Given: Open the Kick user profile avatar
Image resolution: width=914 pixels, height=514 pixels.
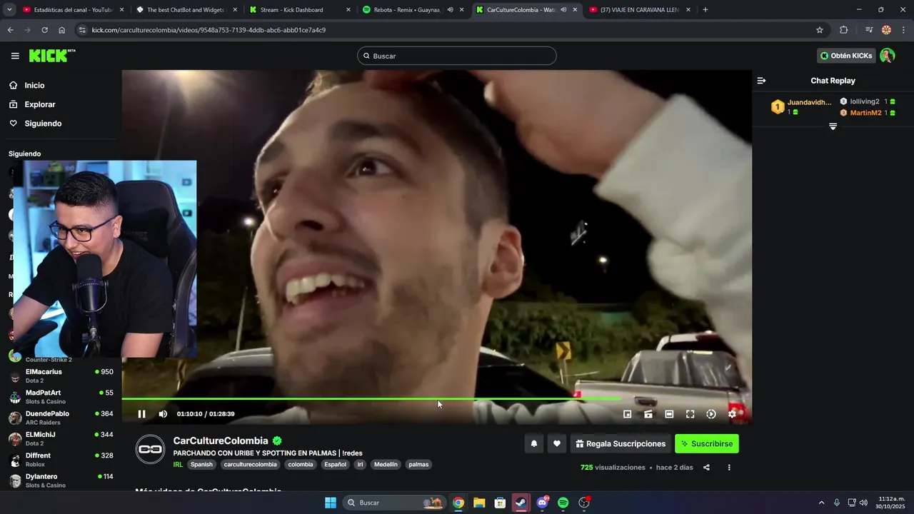Looking at the screenshot, I should tap(887, 56).
